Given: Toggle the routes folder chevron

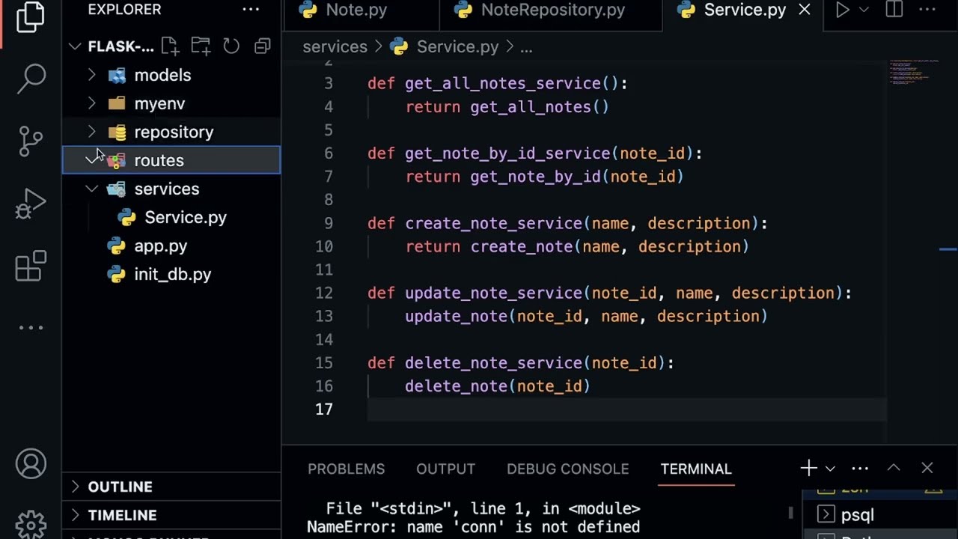Looking at the screenshot, I should coord(92,160).
